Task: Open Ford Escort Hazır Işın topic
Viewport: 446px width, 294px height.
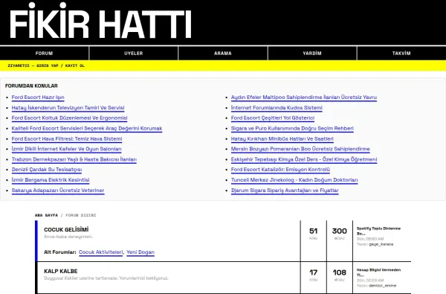Action: tap(38, 98)
